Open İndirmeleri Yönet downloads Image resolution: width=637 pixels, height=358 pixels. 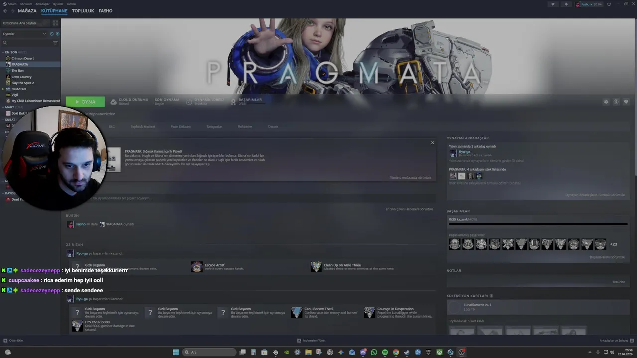[x=311, y=341]
